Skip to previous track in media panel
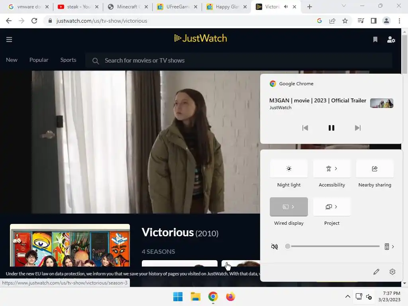Viewport: 408px width, 306px height. pos(305,128)
